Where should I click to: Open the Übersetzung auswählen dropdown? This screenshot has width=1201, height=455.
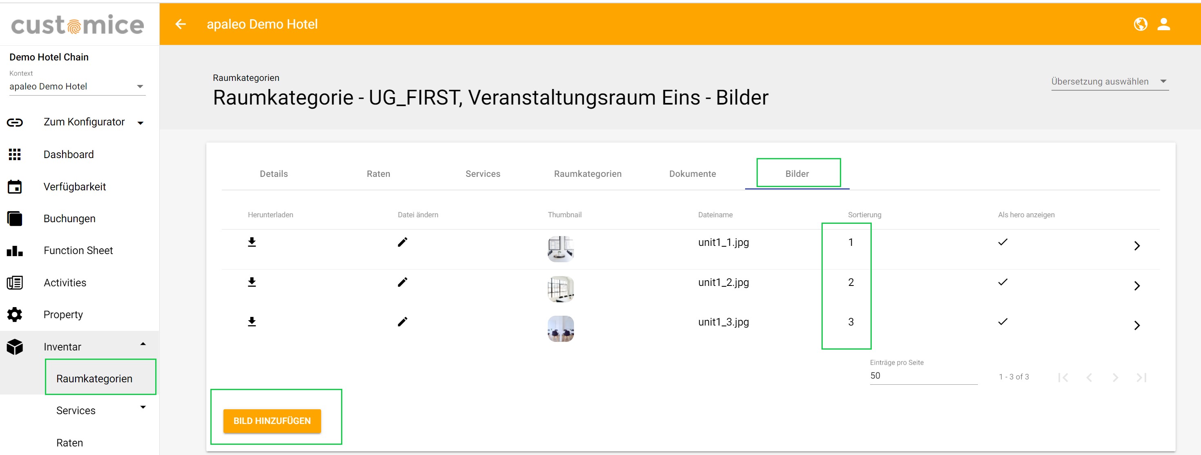click(1109, 82)
